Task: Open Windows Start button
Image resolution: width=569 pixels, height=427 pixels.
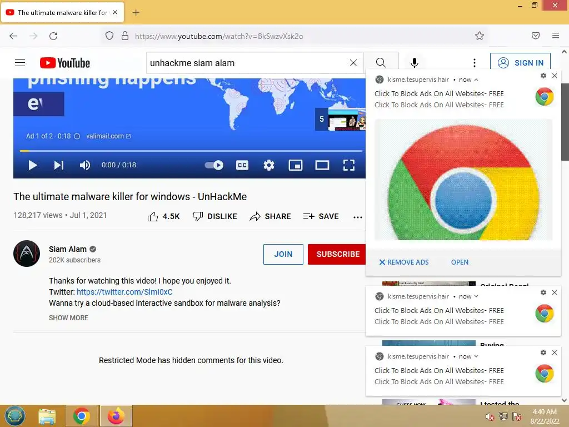Action: [15, 416]
